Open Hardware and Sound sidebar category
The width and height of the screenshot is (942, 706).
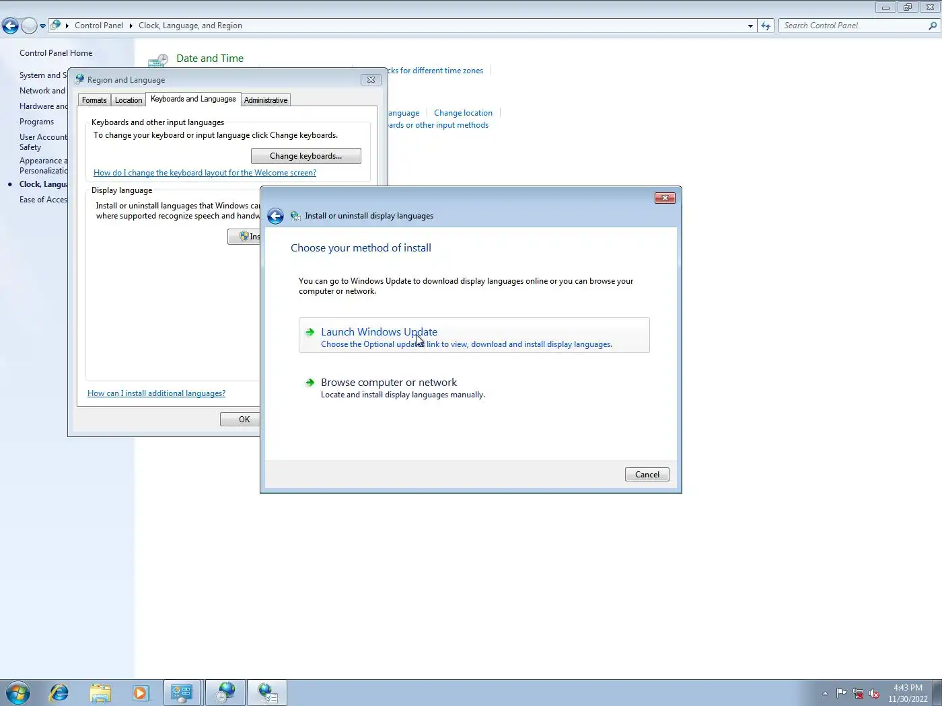pyautogui.click(x=43, y=106)
